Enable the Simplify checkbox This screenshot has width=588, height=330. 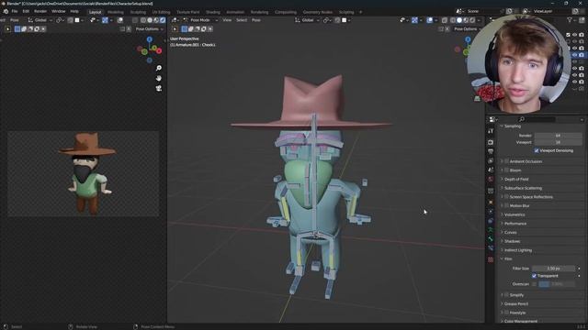(506, 295)
